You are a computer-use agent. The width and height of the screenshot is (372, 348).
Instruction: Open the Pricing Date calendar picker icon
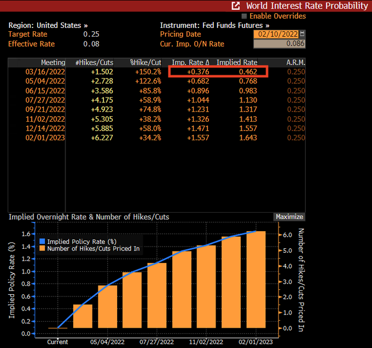coord(303,35)
